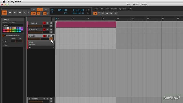183x103 pixels.
Task: Toggle the metronome button
Action: pyautogui.click(x=38, y=13)
